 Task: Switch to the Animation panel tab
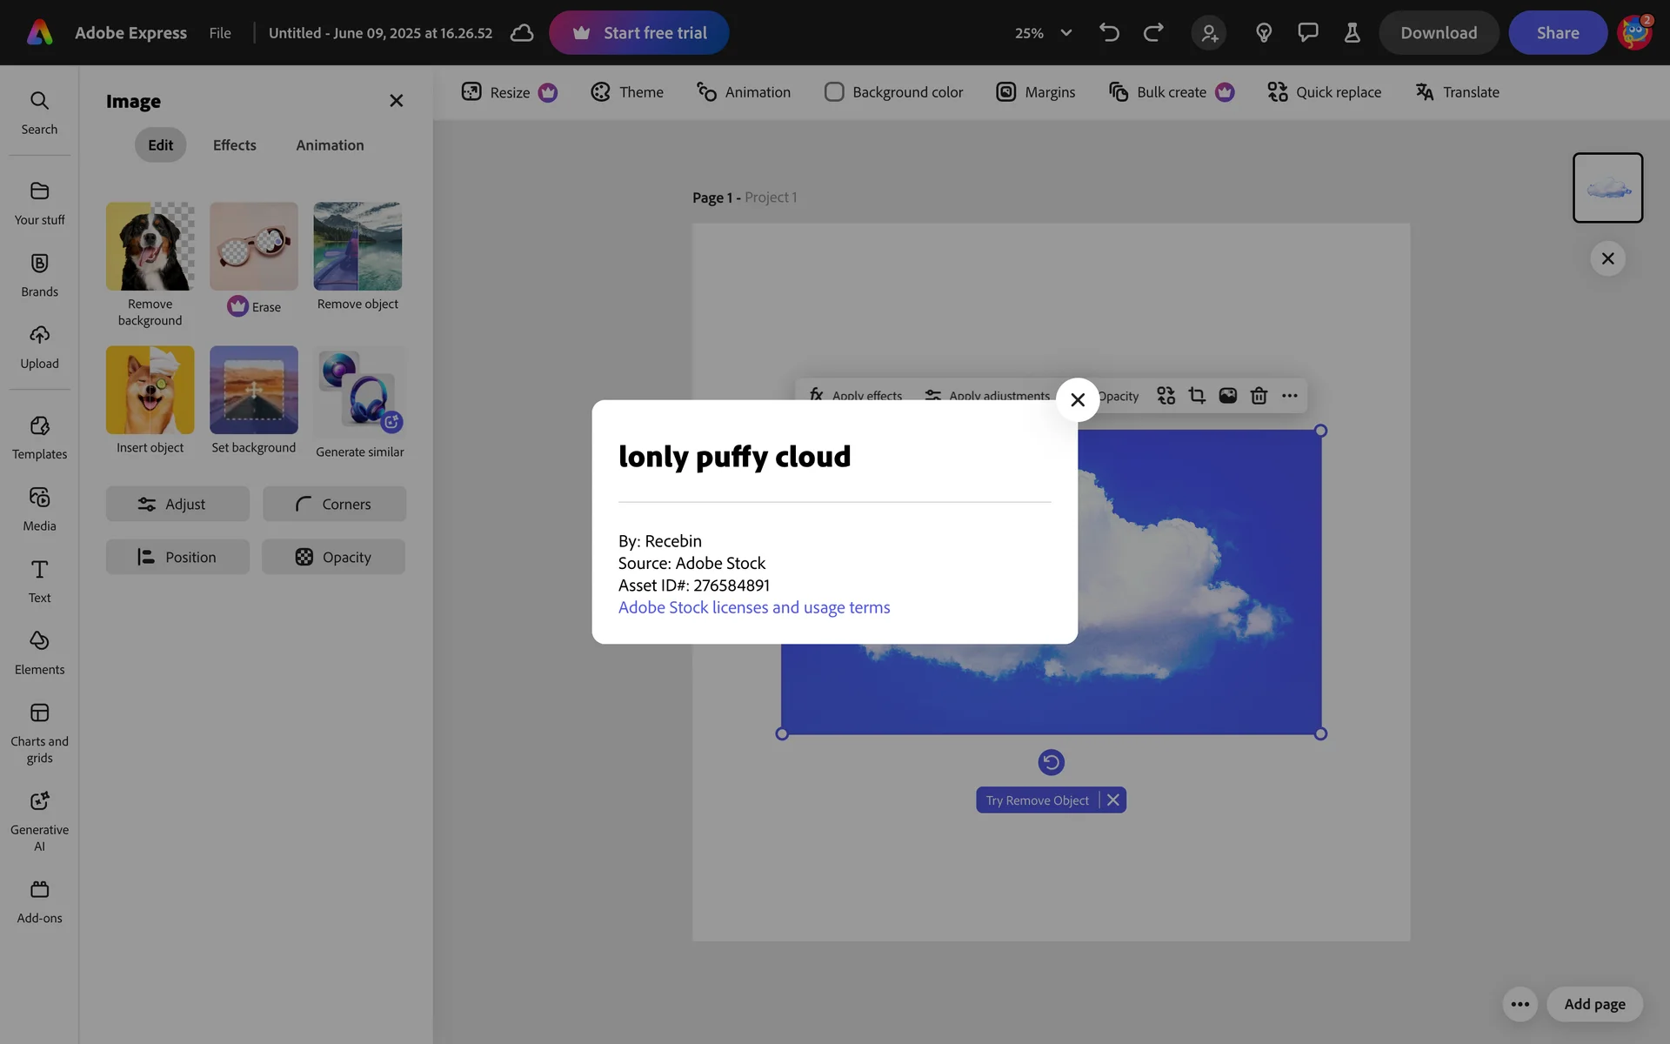click(330, 145)
